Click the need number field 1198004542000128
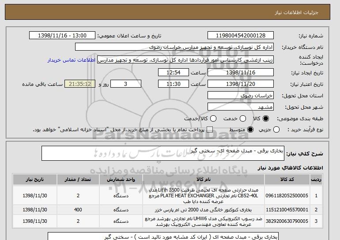The width and height of the screenshot is (340, 240). pyautogui.click(x=241, y=36)
